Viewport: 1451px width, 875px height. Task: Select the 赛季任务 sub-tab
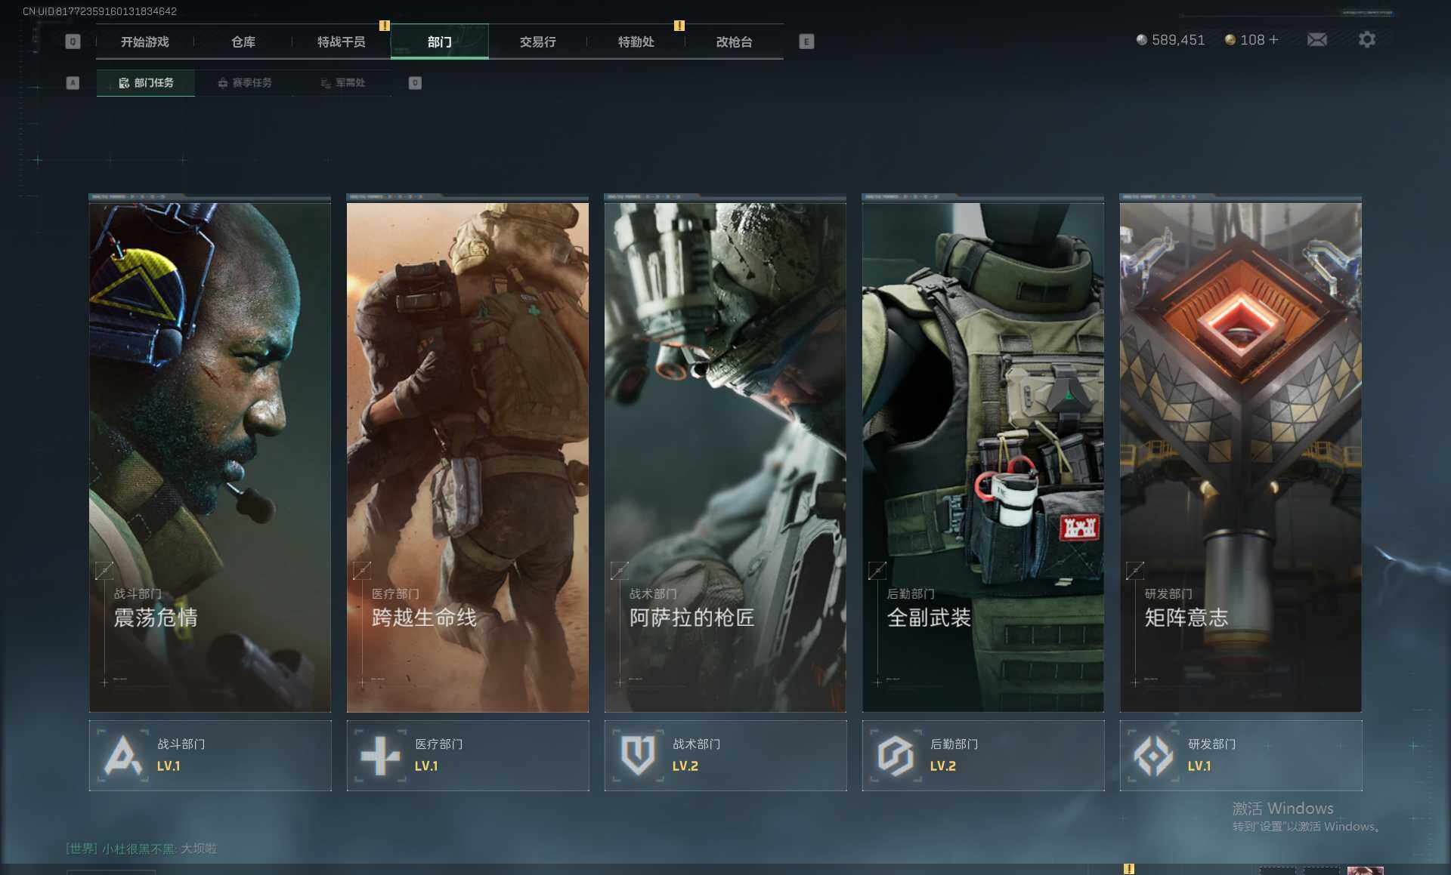[x=244, y=83]
